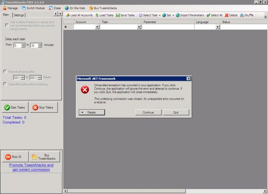Close the Microsoft .NET Framework dialog
268x194 pixels.
click(188, 79)
